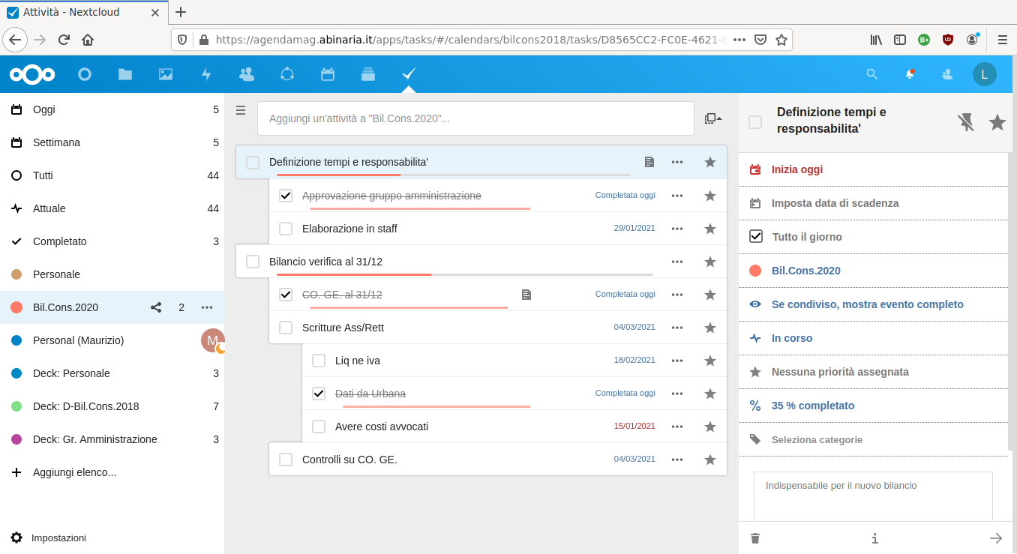Viewport: 1017px width, 554px height.
Task: Open the status selector showing In corso
Action: (x=873, y=338)
